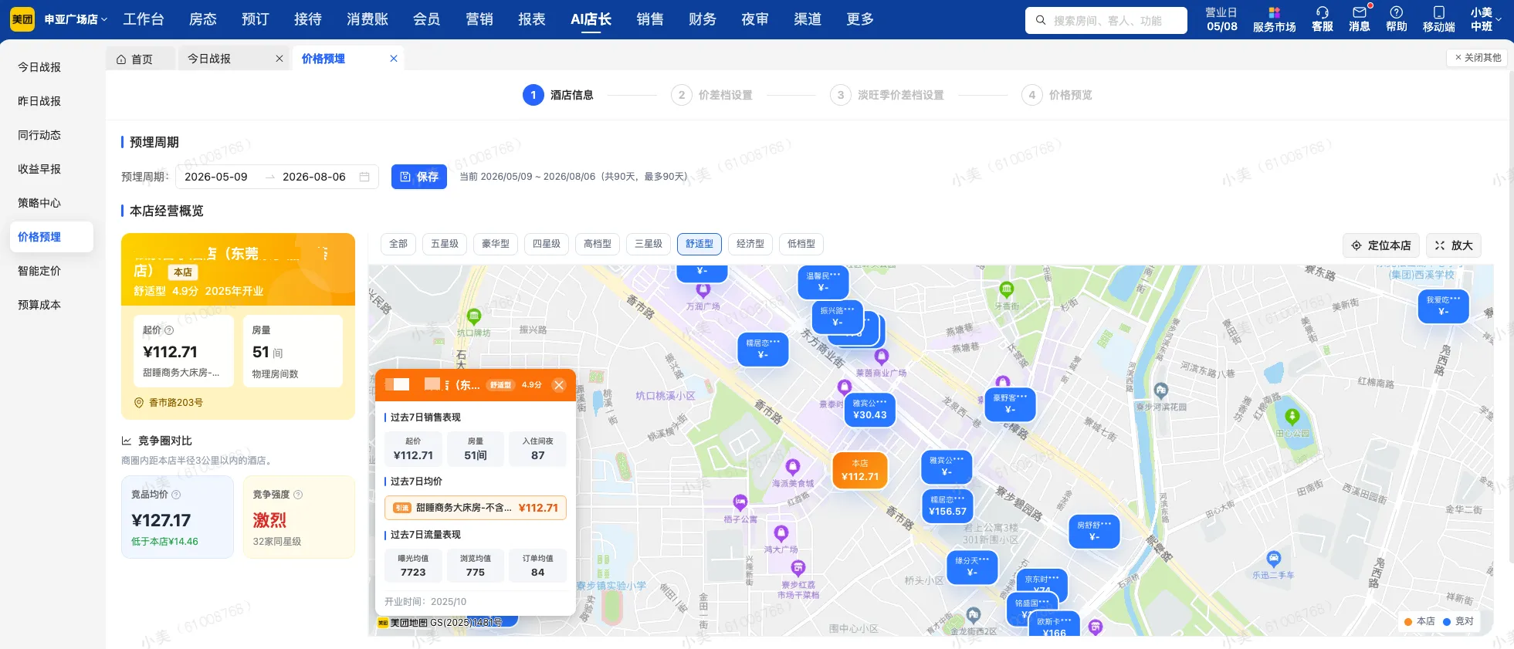Open the 房态 menu
Image resolution: width=1514 pixels, height=649 pixels.
203,19
